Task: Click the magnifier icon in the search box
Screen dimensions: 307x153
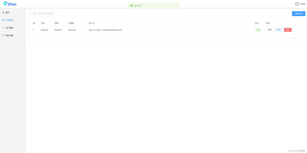Action: pyautogui.click(x=31, y=14)
